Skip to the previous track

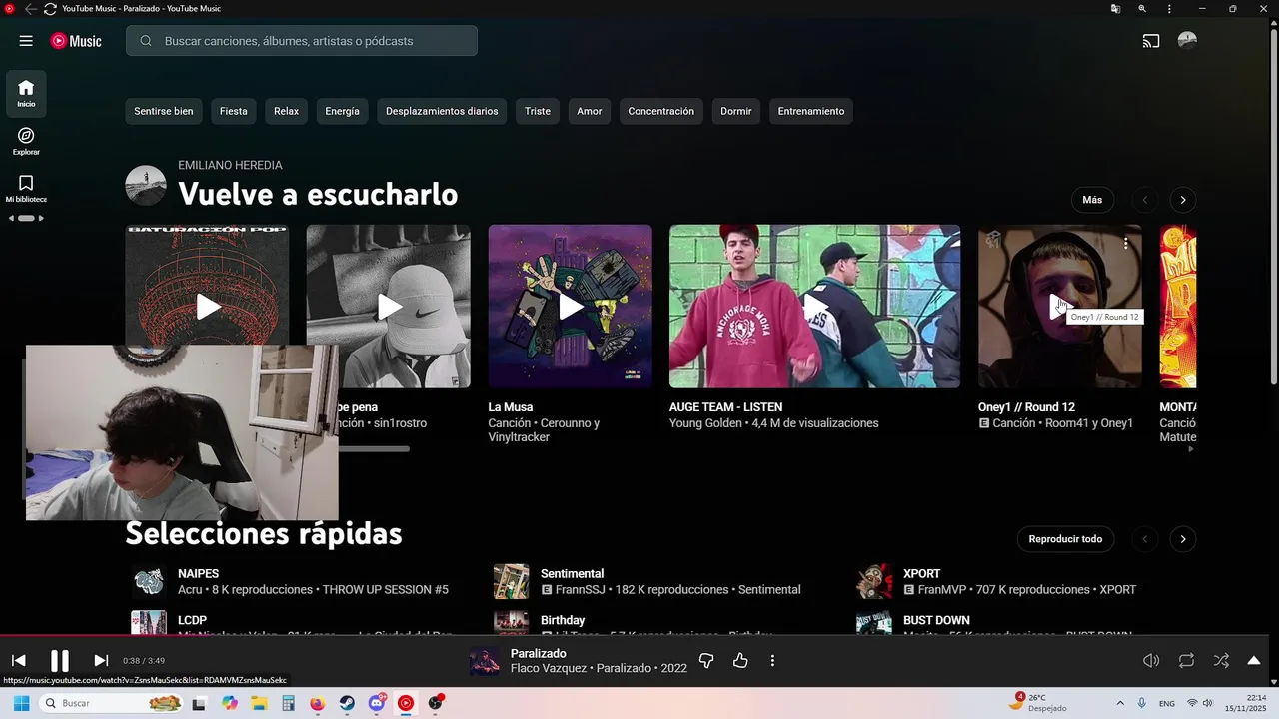(18, 660)
